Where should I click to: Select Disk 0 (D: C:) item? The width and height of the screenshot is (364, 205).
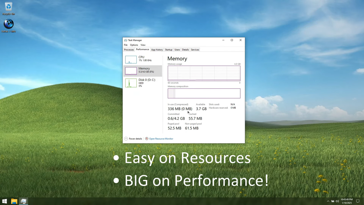(143, 83)
